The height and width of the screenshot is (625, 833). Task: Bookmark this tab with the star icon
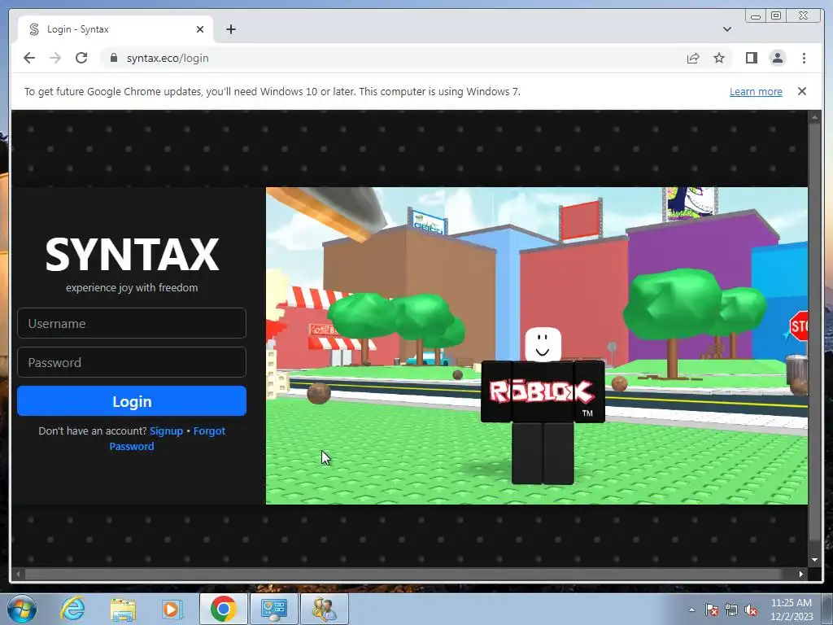tap(719, 58)
